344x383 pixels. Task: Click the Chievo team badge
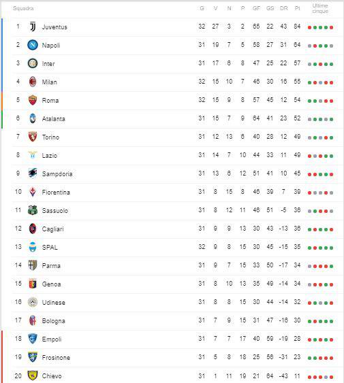click(33, 376)
